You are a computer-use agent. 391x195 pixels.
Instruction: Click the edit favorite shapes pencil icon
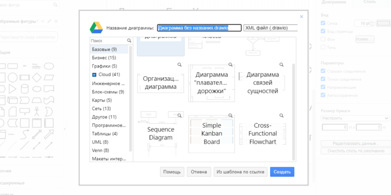coord(49,21)
